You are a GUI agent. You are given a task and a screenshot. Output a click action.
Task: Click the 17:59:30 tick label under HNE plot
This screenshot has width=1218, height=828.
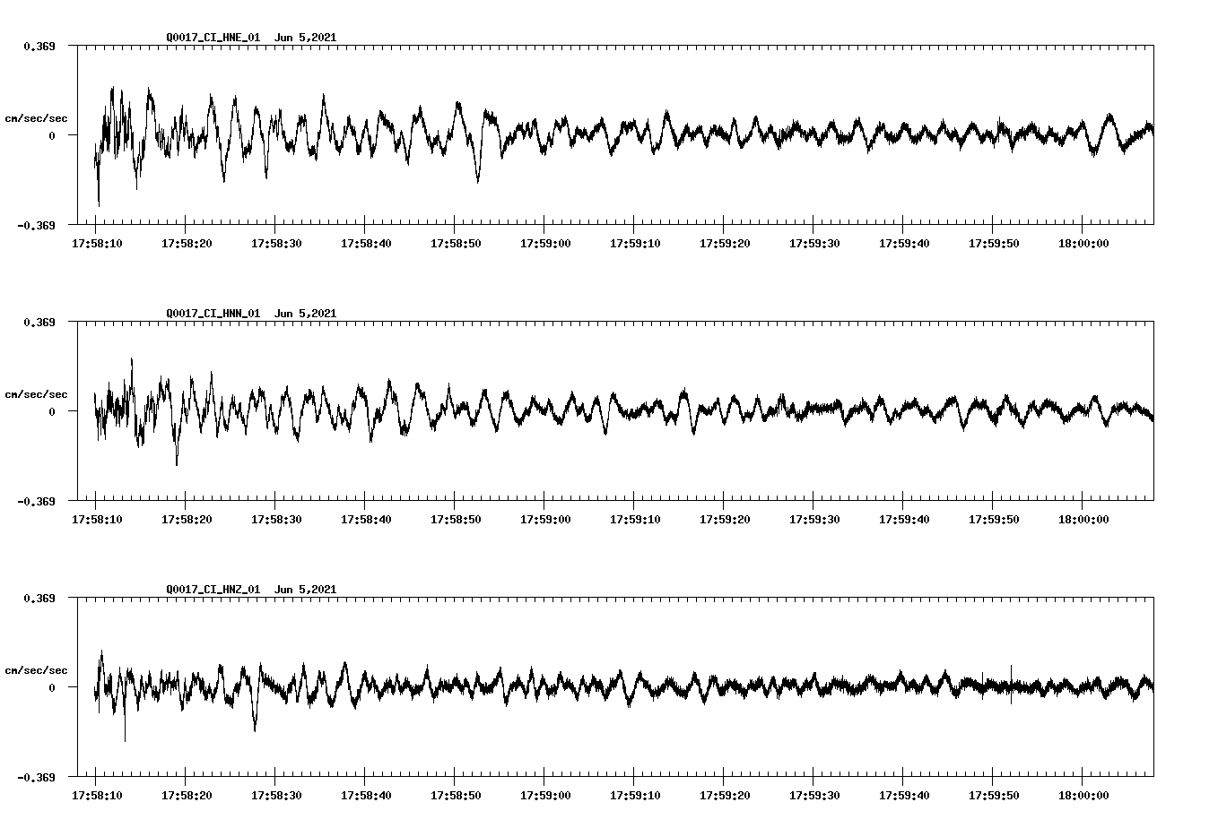click(814, 244)
